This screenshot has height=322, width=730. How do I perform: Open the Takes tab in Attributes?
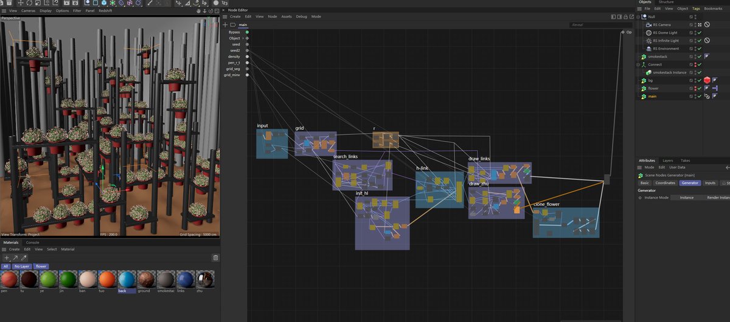tap(686, 160)
